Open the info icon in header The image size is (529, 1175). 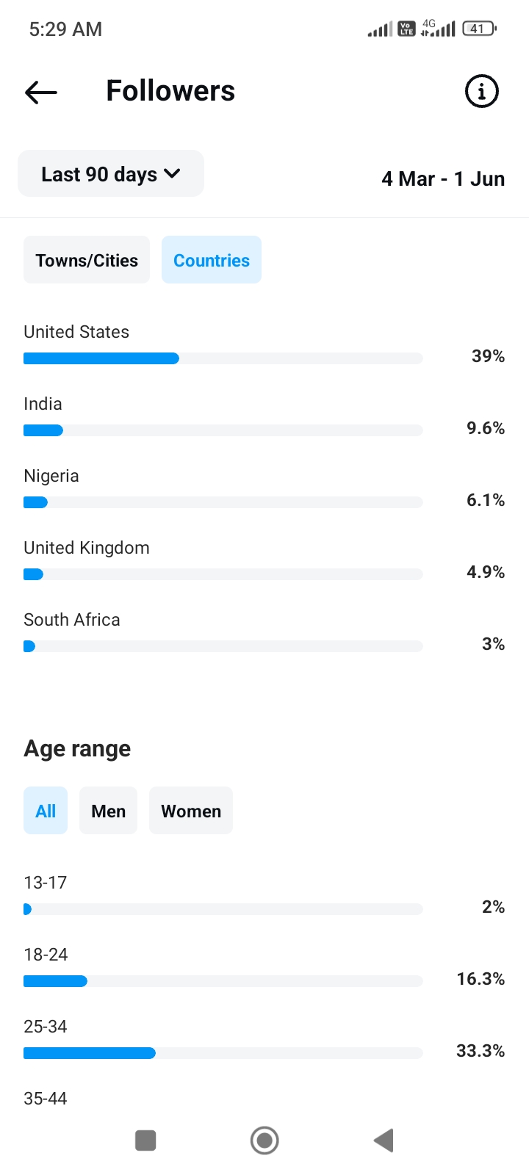482,91
